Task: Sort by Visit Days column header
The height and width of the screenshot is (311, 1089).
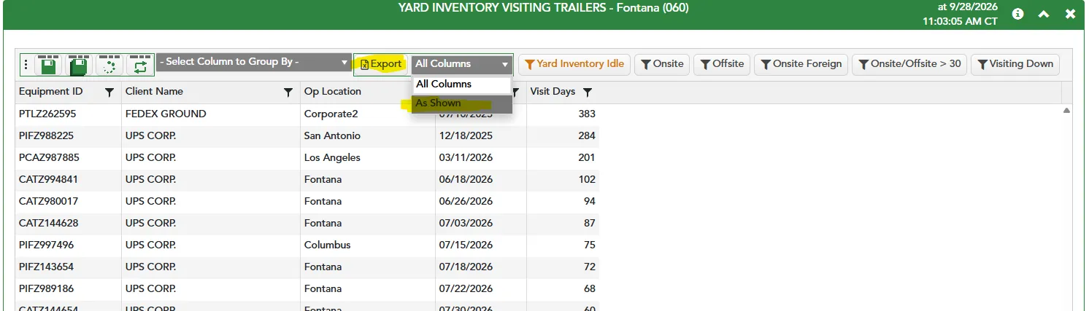Action: click(553, 92)
